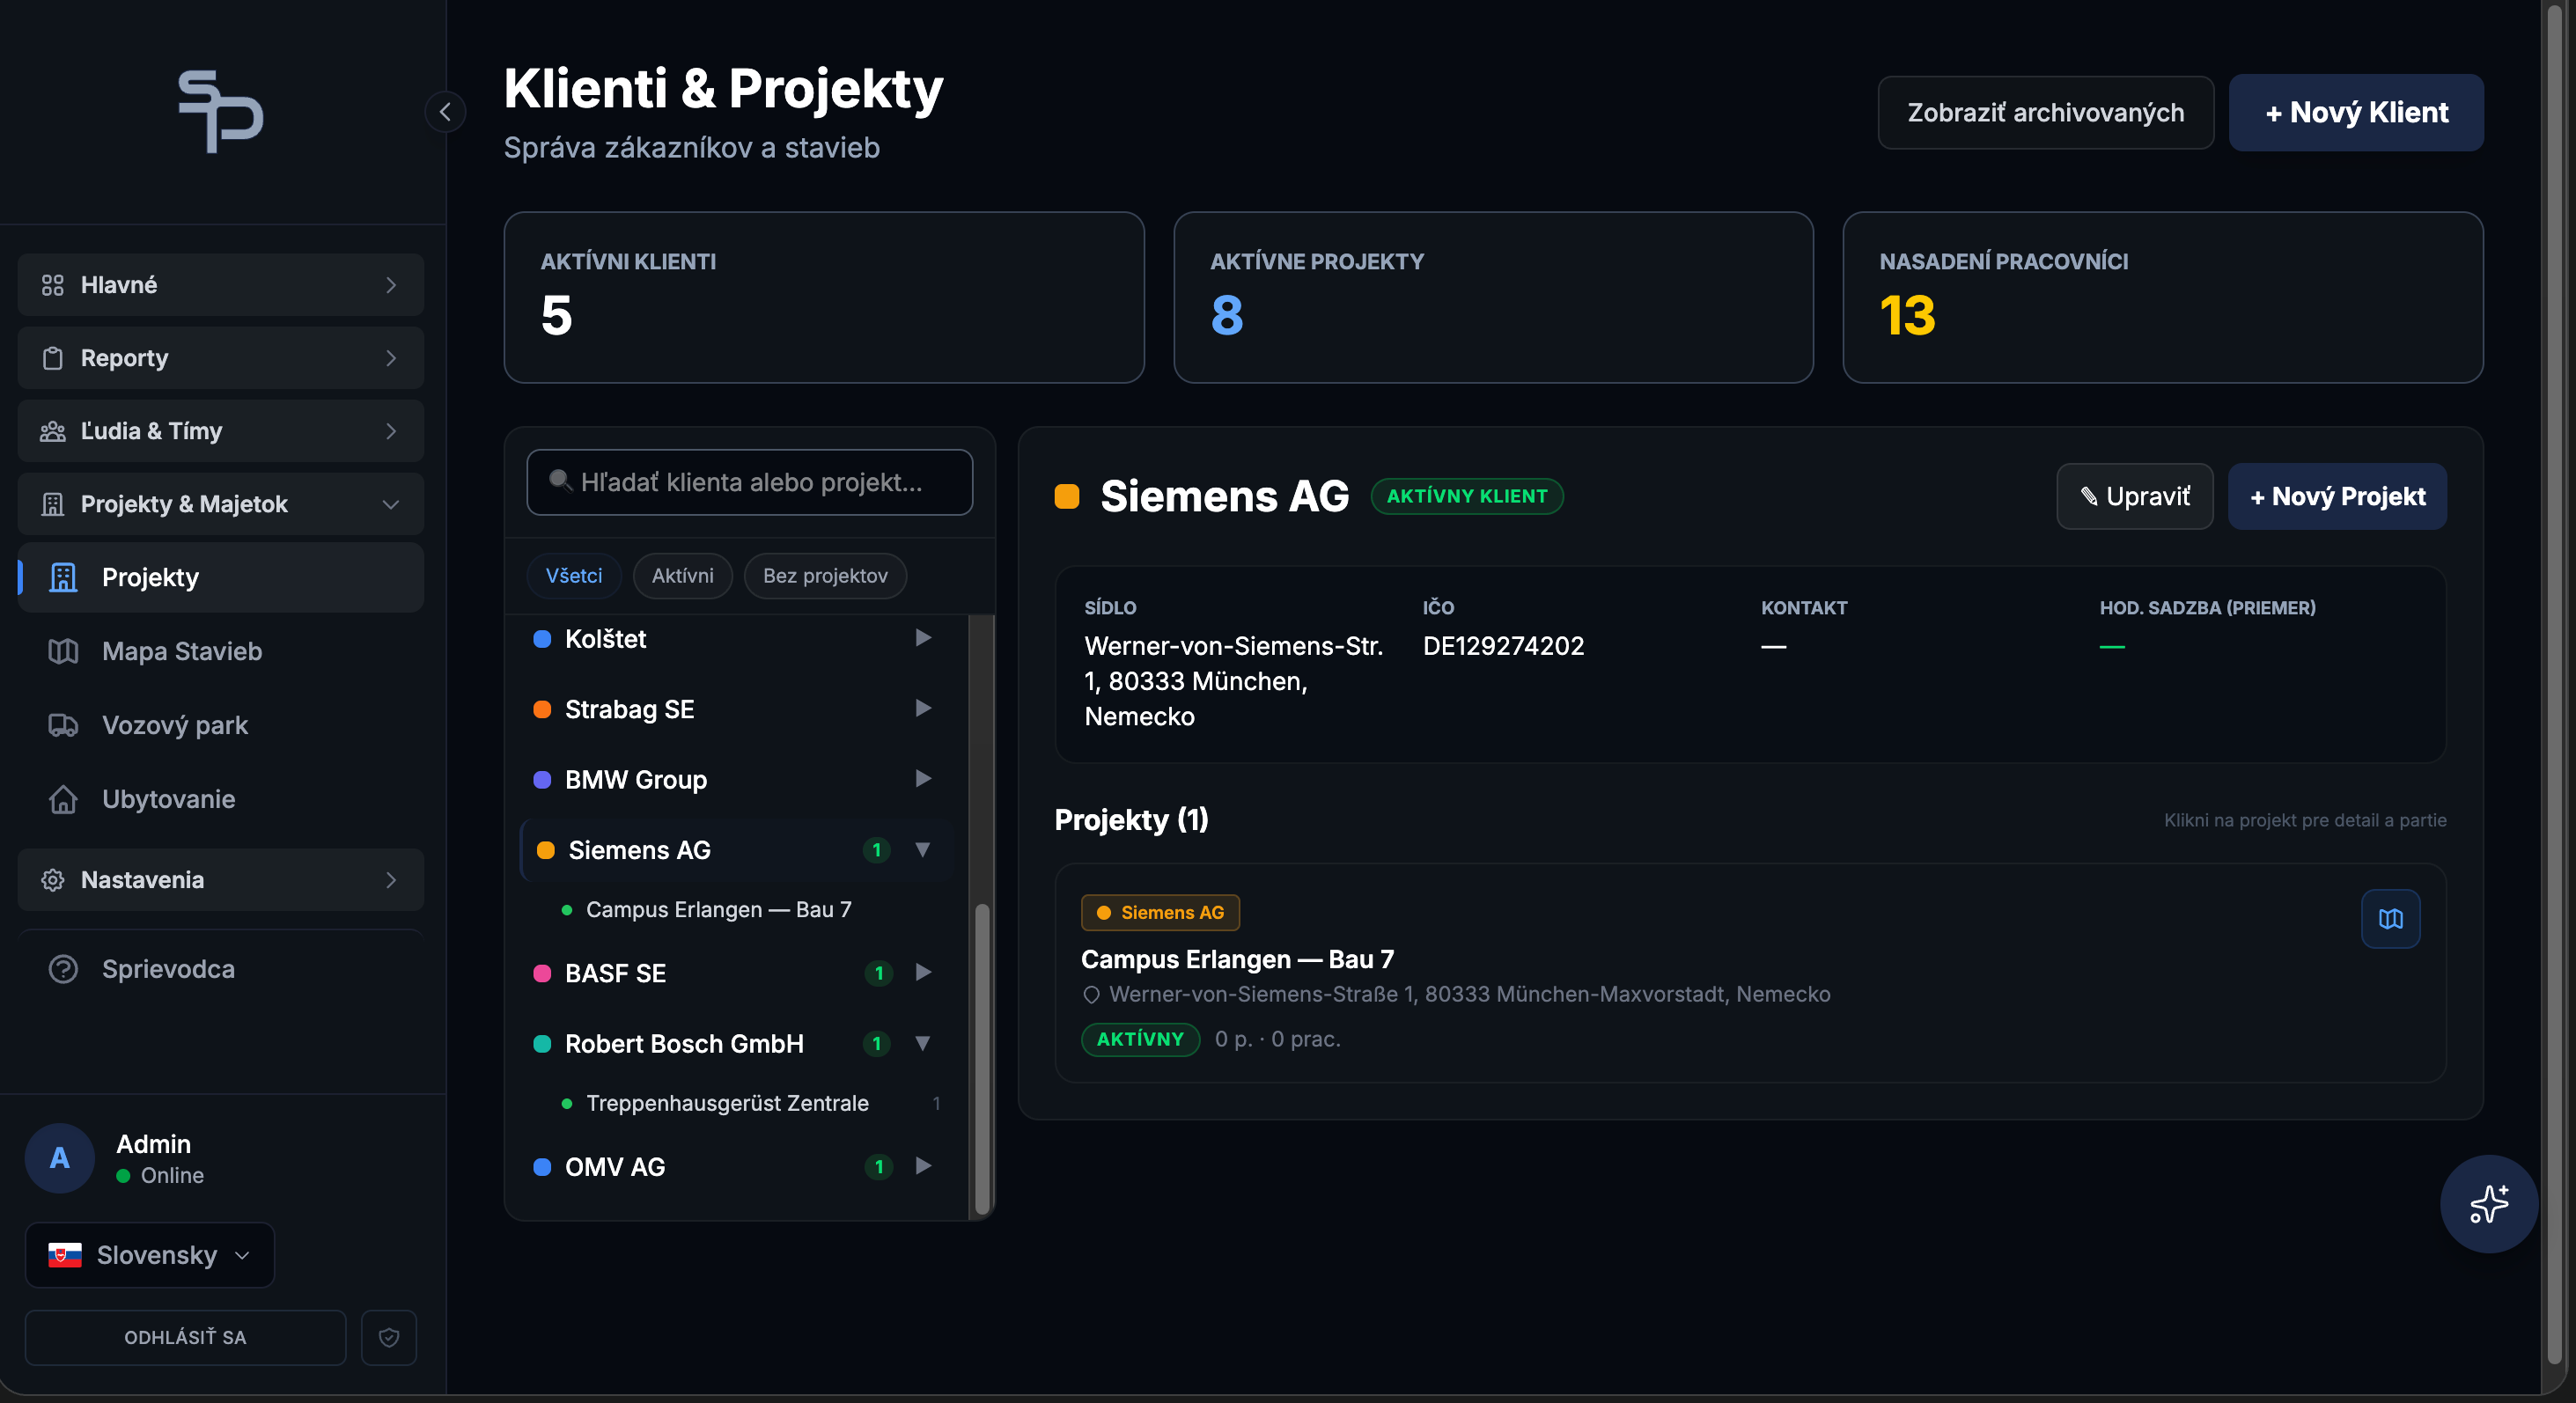Open Ubytovanie in the sidebar
2576x1403 pixels.
(x=221, y=799)
